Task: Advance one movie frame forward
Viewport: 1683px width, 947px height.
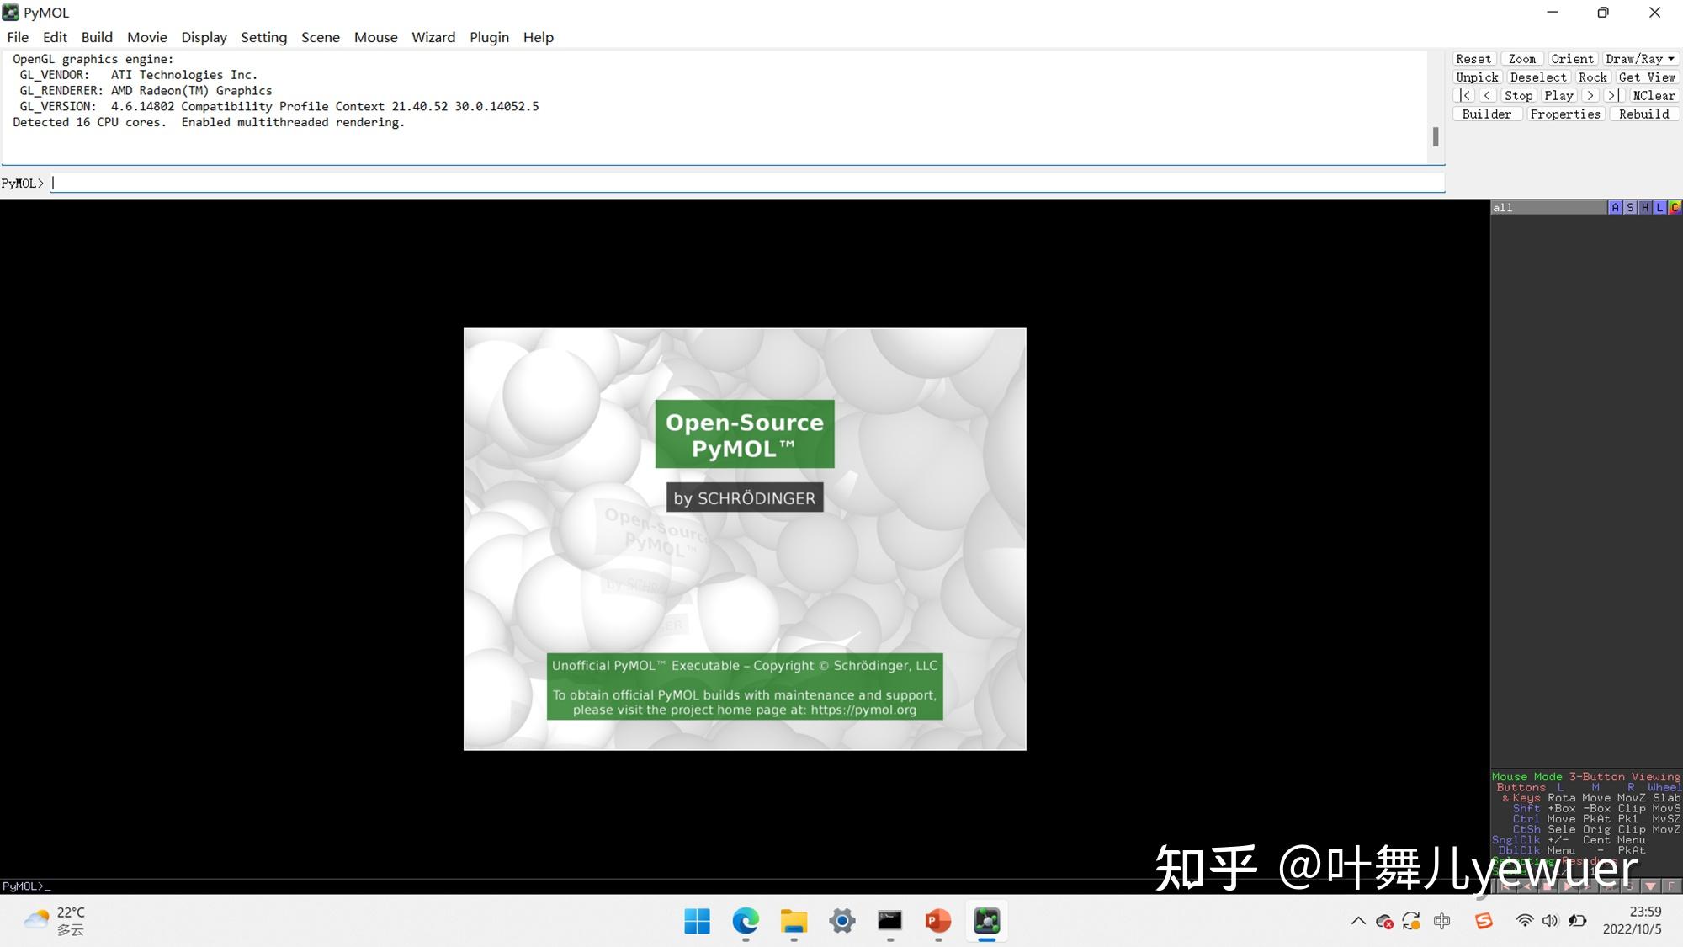Action: point(1590,96)
